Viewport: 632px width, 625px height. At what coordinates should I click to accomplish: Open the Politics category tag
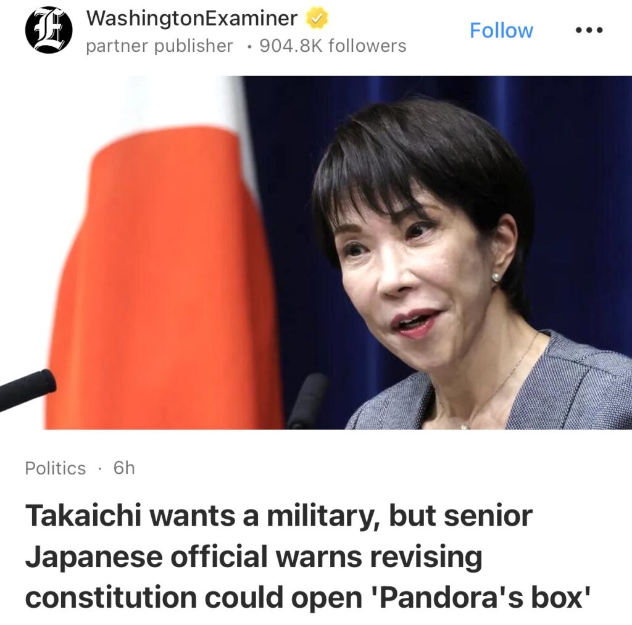[x=55, y=468]
